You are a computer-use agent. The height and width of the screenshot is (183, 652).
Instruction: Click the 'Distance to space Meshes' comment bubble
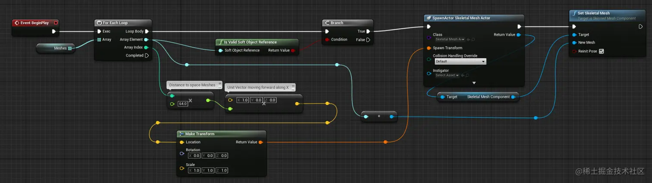click(194, 85)
